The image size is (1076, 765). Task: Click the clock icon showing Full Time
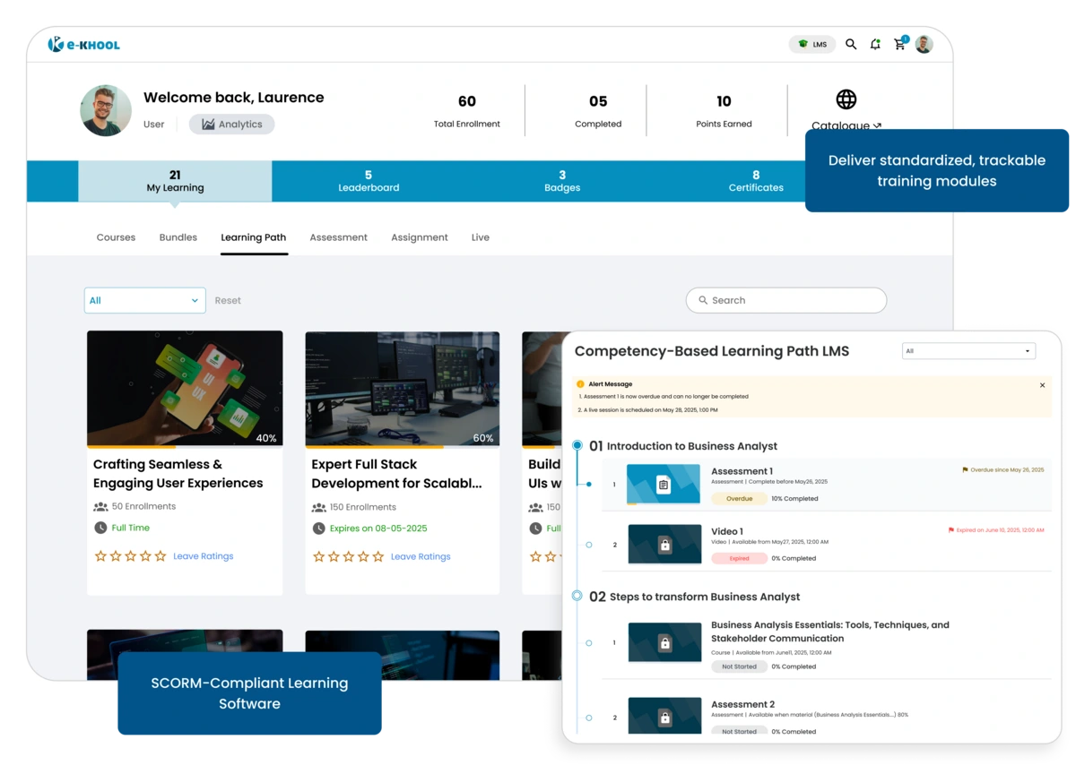click(101, 528)
